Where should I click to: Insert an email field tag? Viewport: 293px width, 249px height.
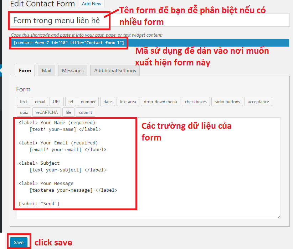tap(40, 102)
